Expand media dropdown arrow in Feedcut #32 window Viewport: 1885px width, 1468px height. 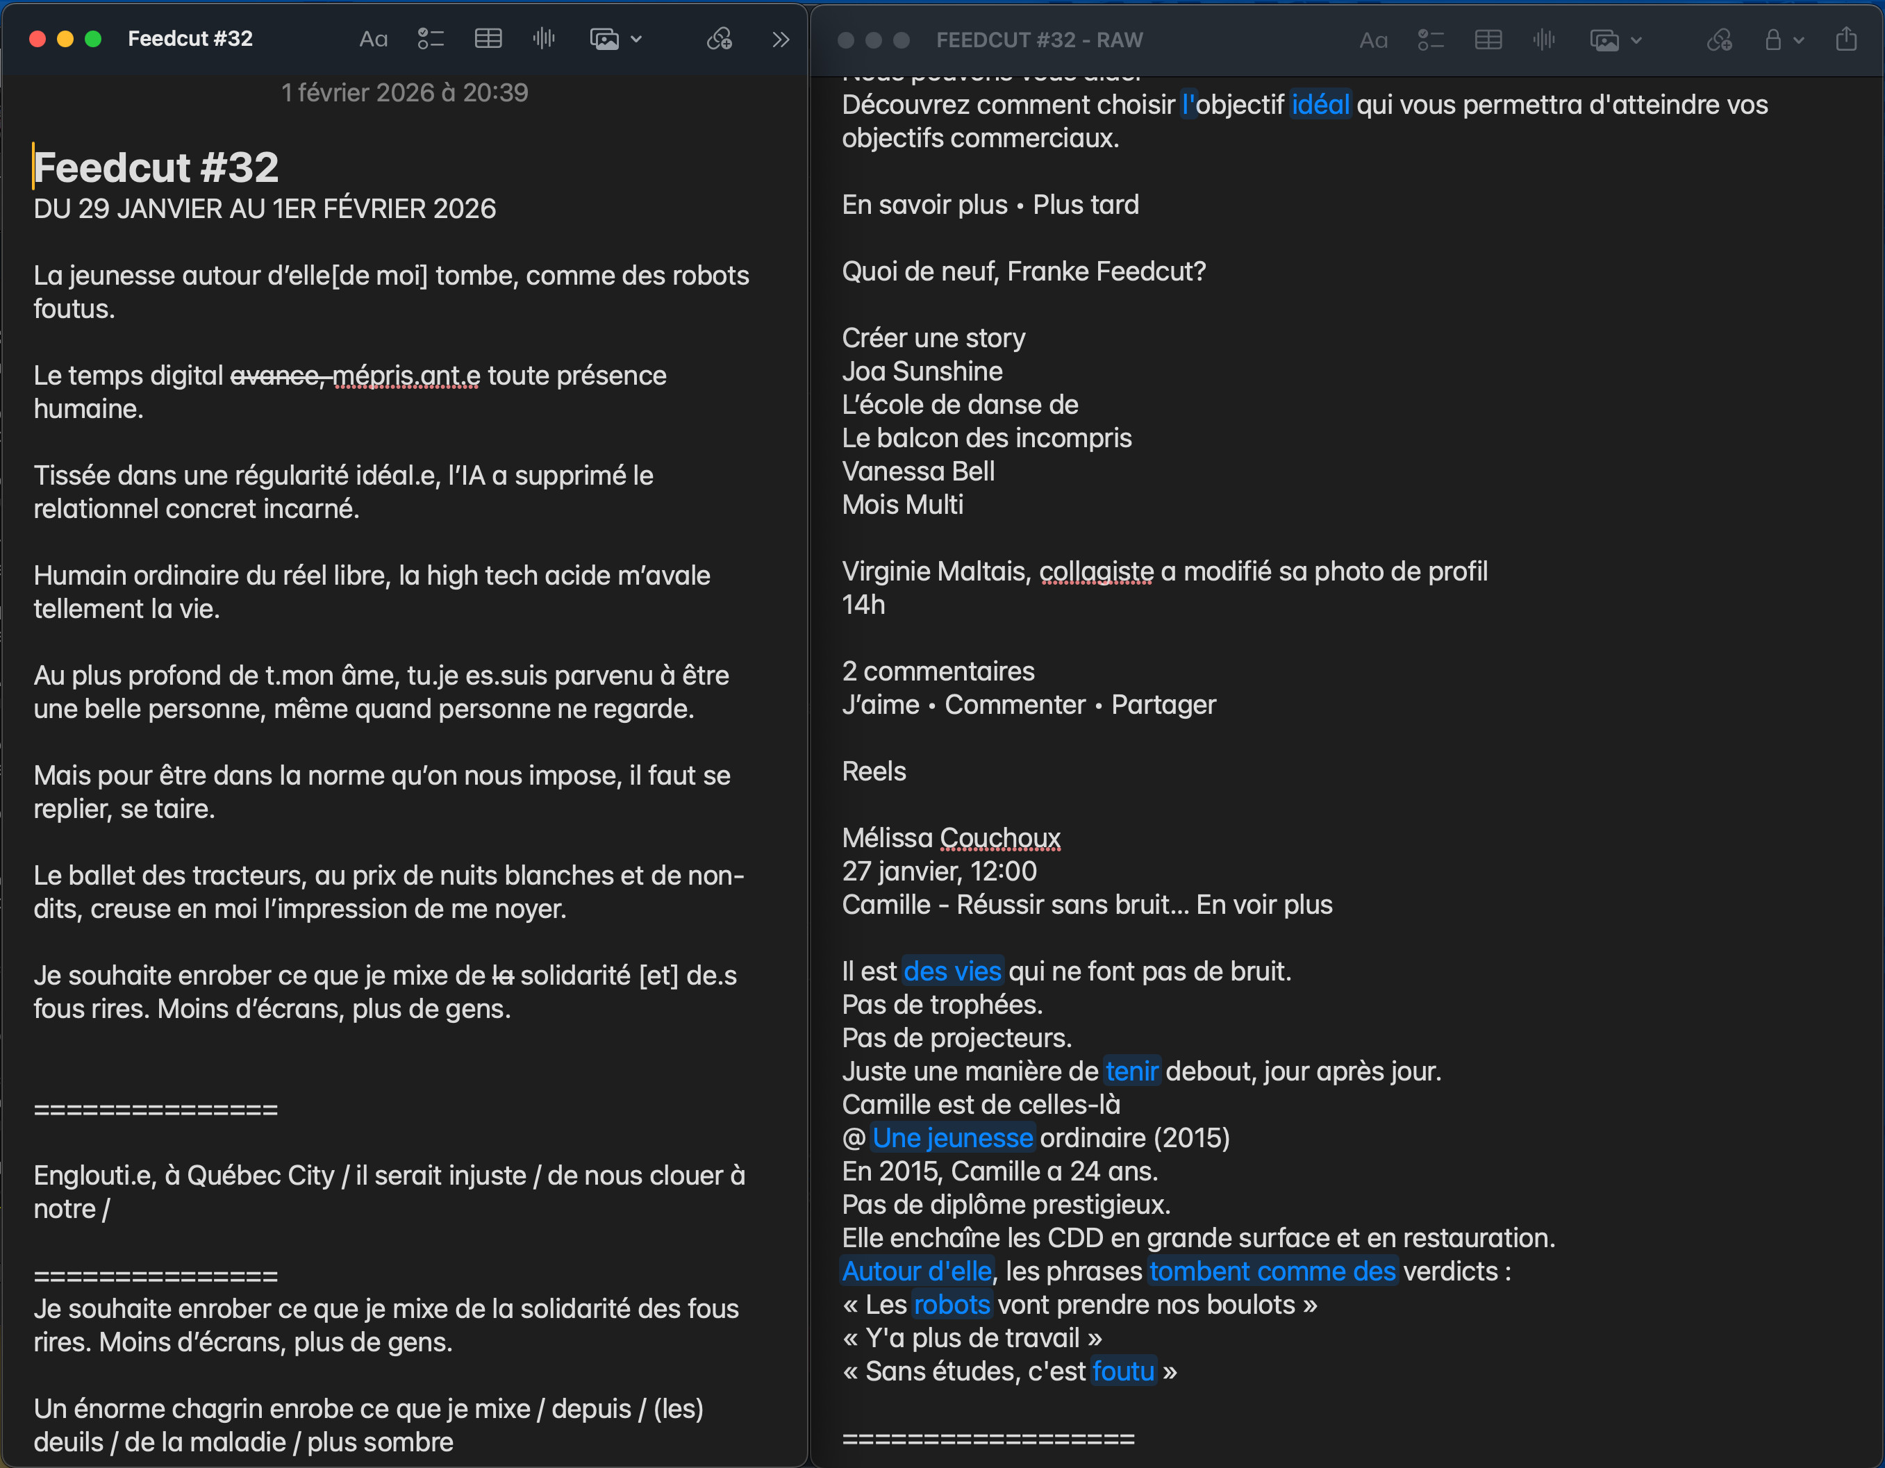(x=637, y=39)
